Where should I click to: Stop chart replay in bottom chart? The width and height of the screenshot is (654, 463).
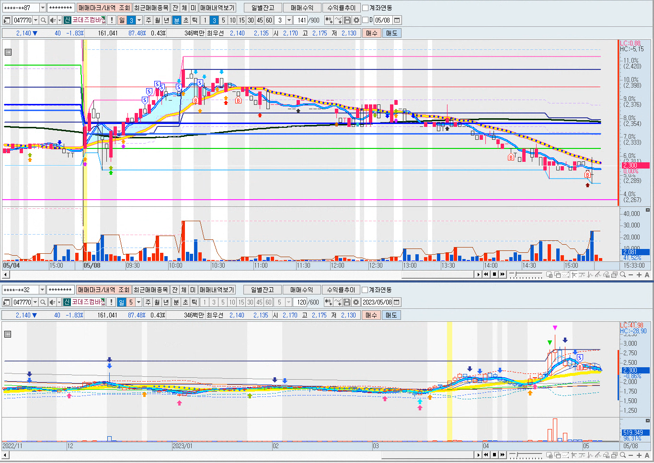[494, 455]
